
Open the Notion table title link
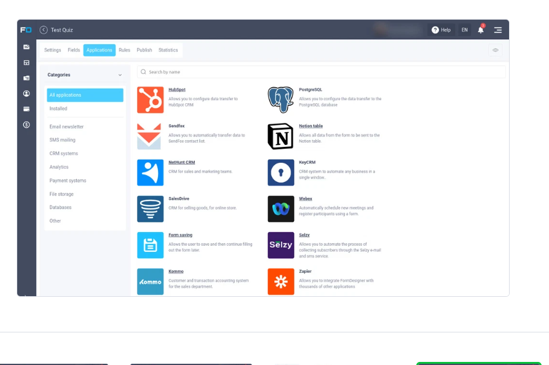click(310, 126)
